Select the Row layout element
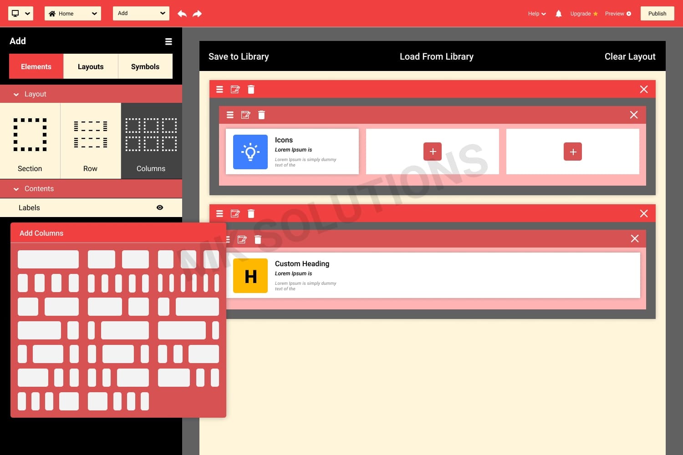The width and height of the screenshot is (683, 455). click(x=90, y=141)
